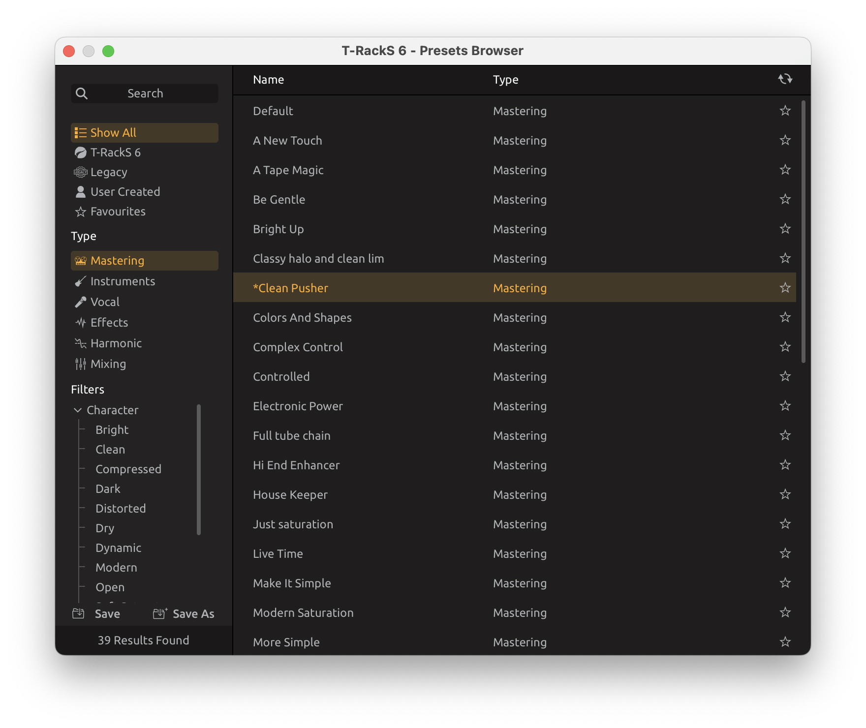Viewport: 866px width, 728px height.
Task: Star the Electronic Power preset
Action: [x=785, y=406]
